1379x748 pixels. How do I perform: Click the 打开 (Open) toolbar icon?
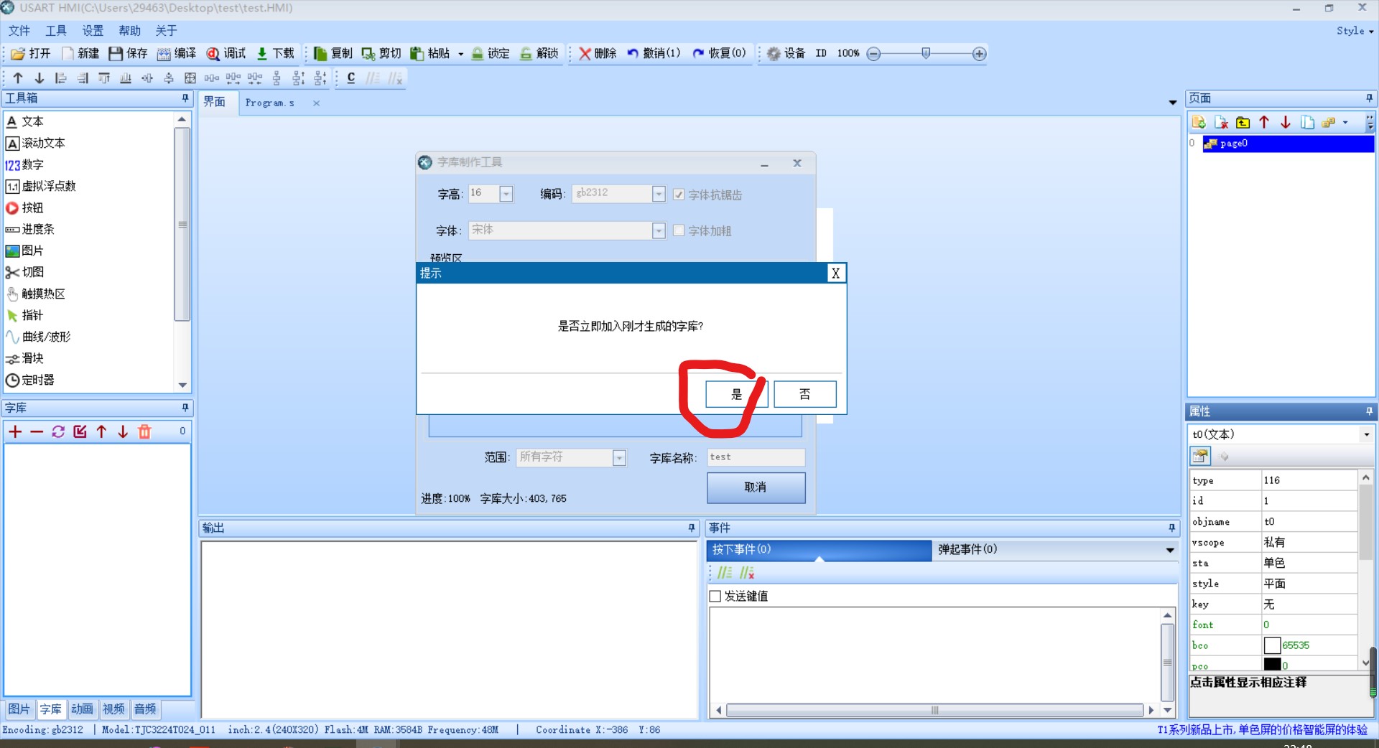pyautogui.click(x=31, y=54)
